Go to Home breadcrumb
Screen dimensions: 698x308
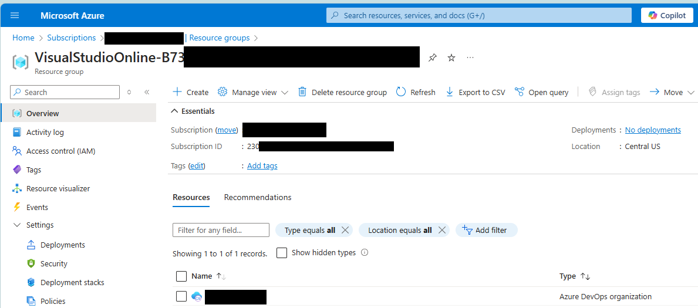(23, 38)
